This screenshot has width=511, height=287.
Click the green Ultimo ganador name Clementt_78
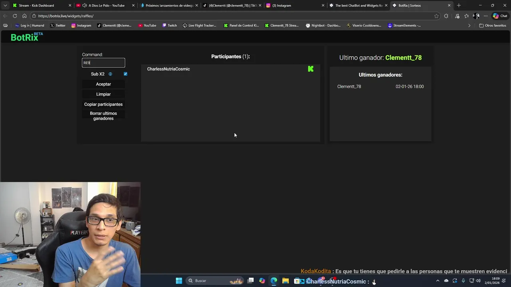(x=403, y=58)
